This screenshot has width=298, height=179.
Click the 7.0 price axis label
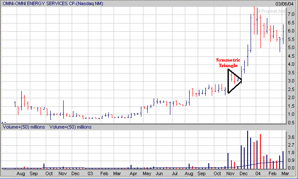tap(291, 15)
